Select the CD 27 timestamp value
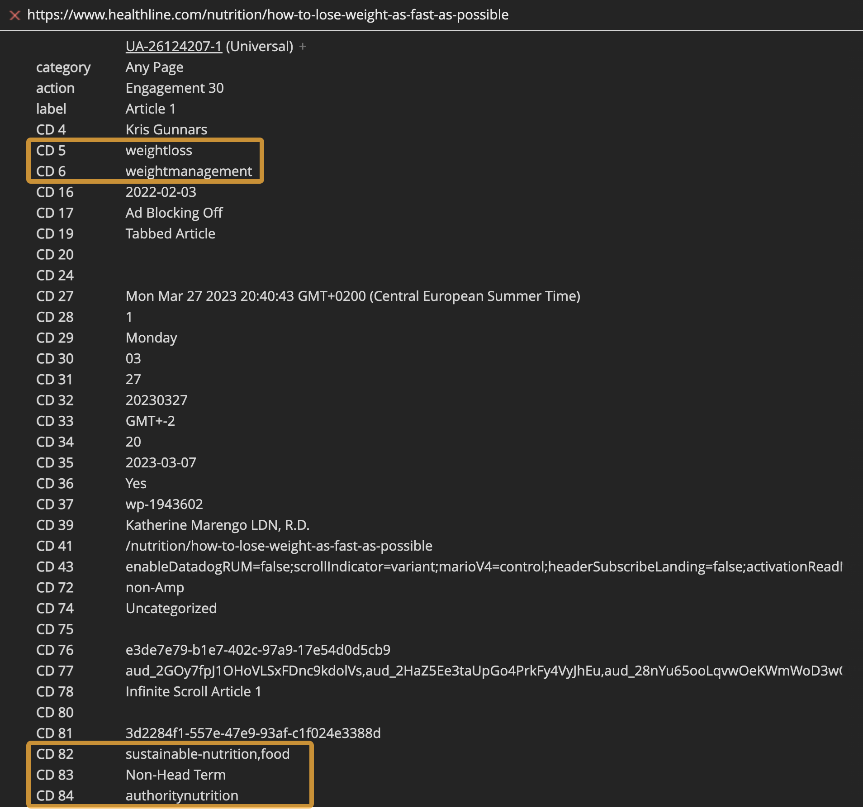The image size is (863, 809). pos(353,296)
